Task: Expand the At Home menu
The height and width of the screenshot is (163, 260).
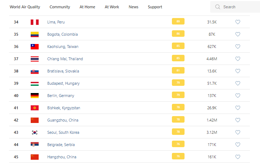Action: tap(87, 7)
